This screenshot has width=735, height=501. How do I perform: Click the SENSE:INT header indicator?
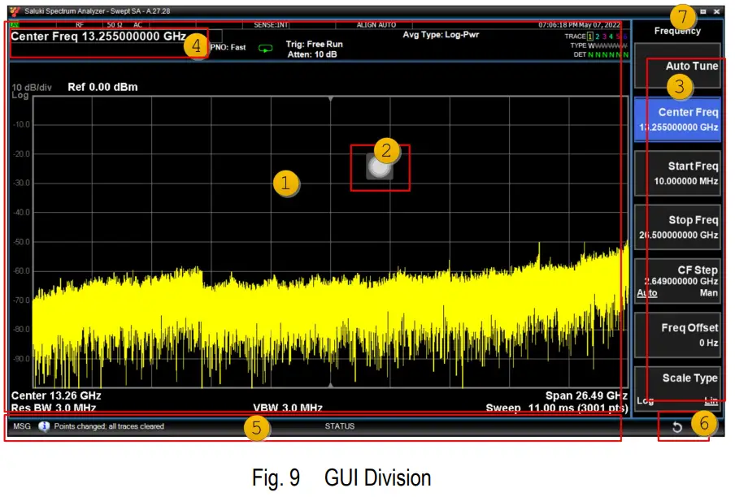click(271, 25)
